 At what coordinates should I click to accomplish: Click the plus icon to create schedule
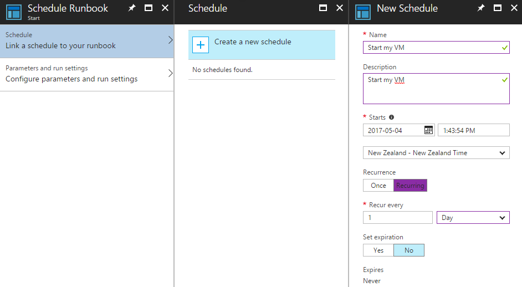[201, 45]
